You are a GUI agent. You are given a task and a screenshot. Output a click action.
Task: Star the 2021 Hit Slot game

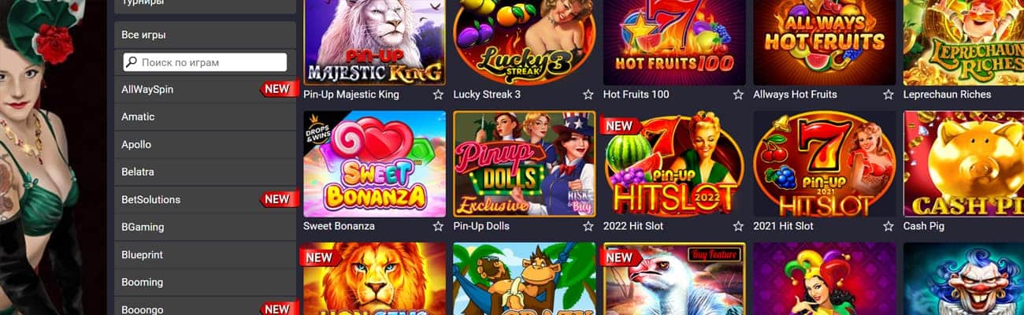coord(889,226)
